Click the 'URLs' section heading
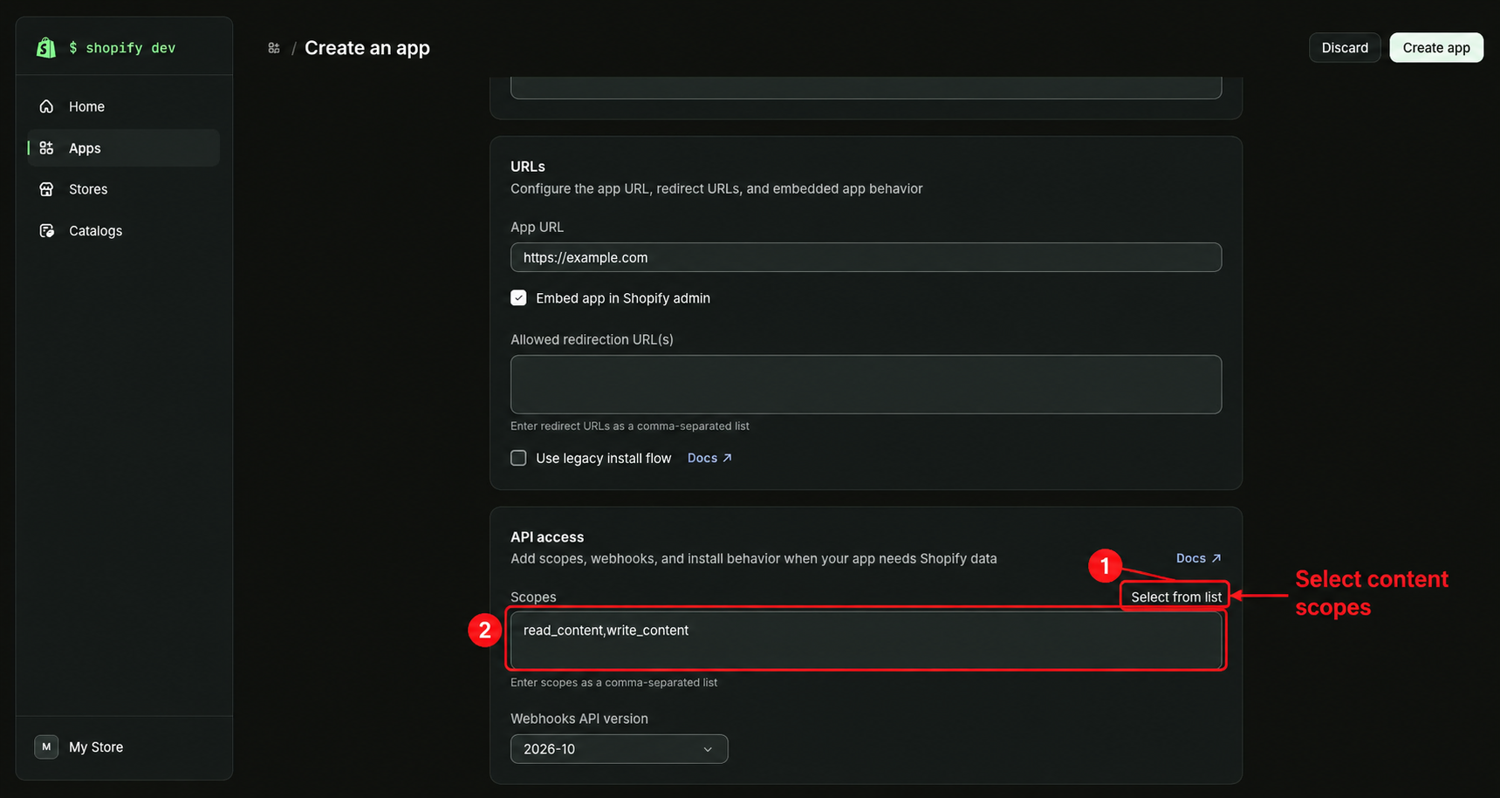The width and height of the screenshot is (1500, 798). (x=528, y=167)
